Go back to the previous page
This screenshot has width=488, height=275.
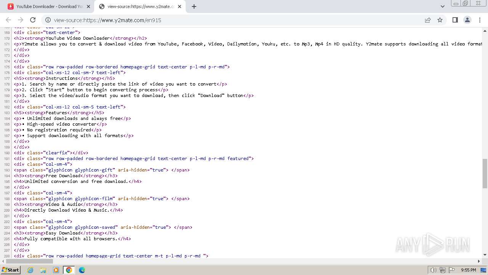click(8, 20)
